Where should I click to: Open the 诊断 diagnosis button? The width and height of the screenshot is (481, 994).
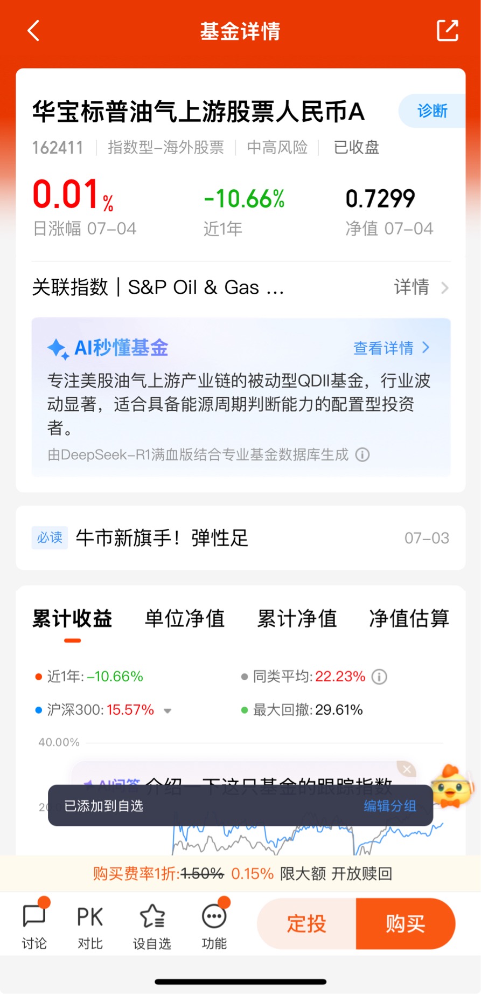click(x=432, y=111)
